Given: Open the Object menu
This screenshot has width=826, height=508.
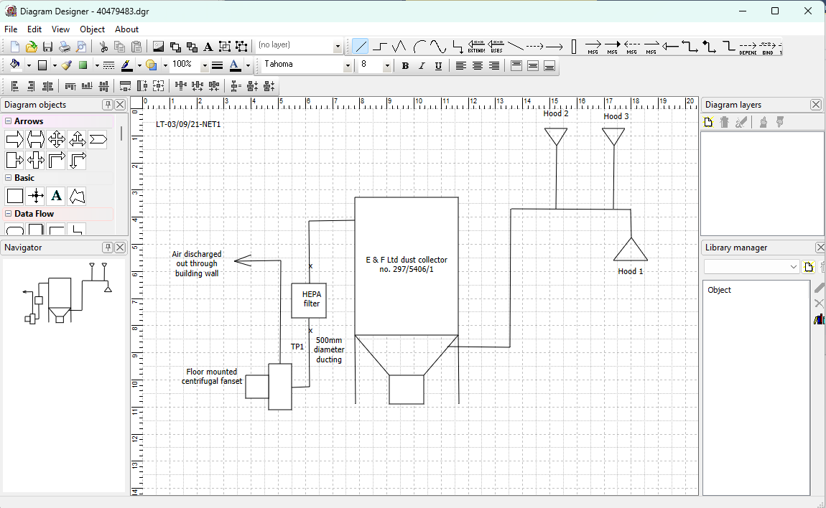Looking at the screenshot, I should click(x=92, y=29).
